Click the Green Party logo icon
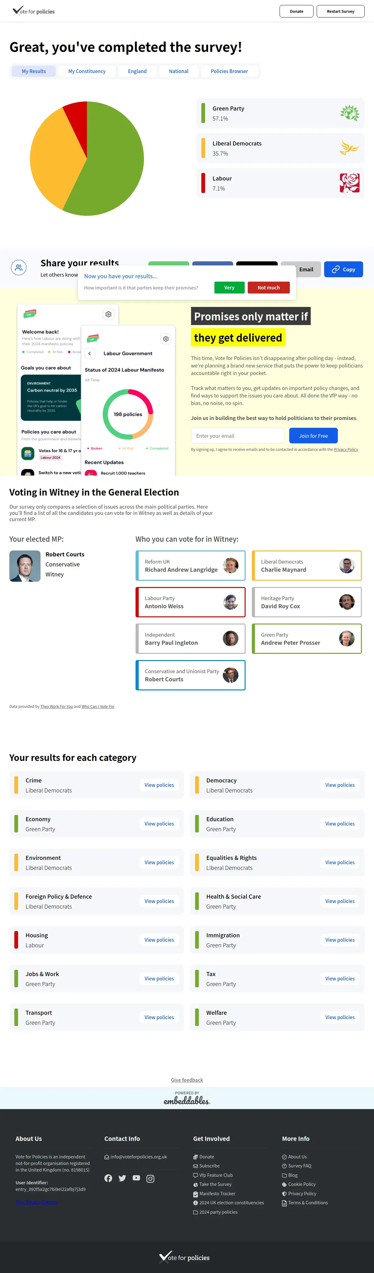This screenshot has height=1273, width=374. [x=349, y=113]
